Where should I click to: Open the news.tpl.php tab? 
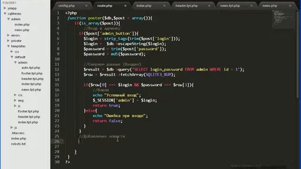pyautogui.click(x=230, y=6)
